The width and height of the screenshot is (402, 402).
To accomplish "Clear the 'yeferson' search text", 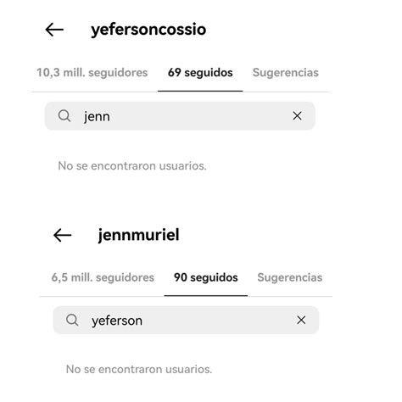I will (301, 321).
